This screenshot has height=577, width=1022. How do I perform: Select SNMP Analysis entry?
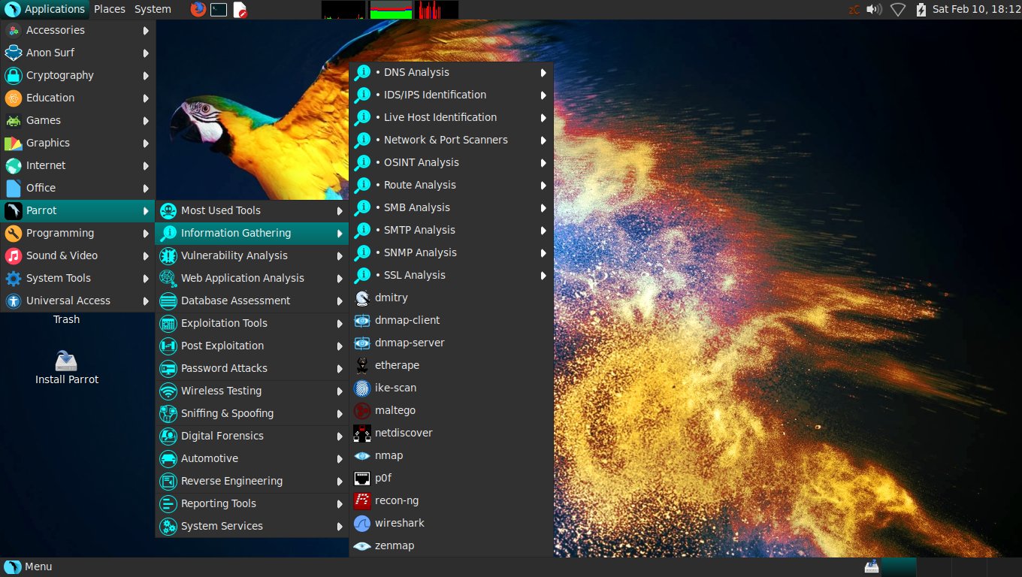tap(452, 252)
